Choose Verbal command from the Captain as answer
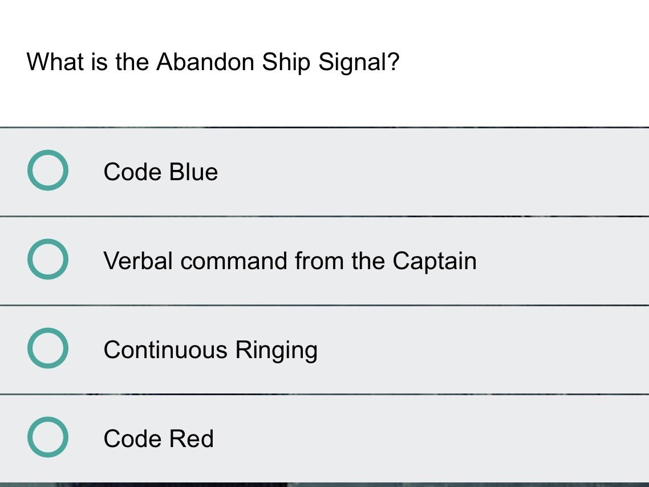The image size is (649, 487). tap(290, 261)
